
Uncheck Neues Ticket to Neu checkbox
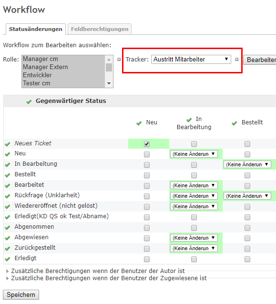(x=147, y=144)
